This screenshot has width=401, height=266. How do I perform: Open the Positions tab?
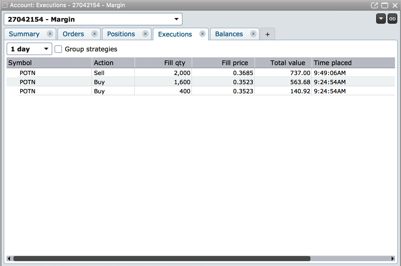click(121, 34)
